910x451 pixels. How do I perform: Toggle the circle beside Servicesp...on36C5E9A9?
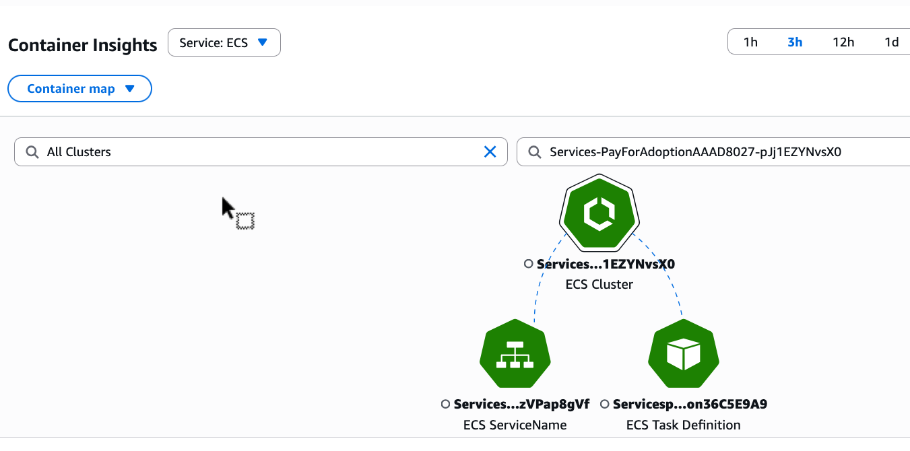point(604,404)
